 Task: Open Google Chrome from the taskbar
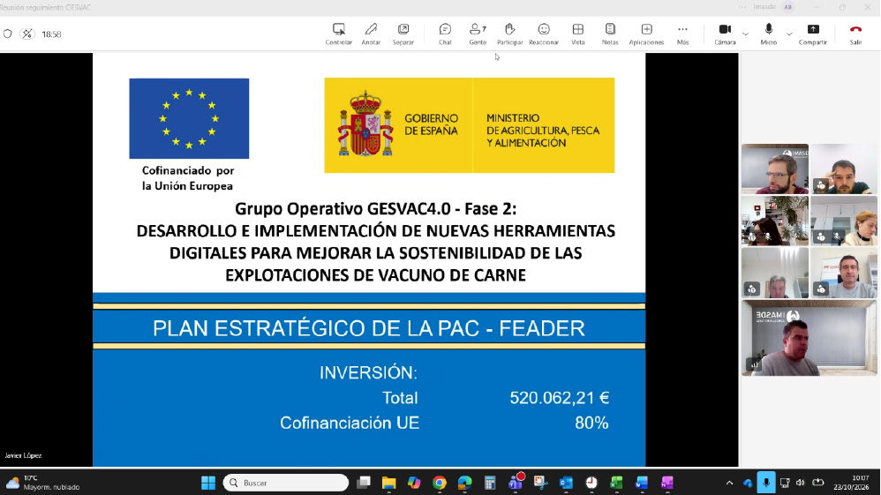click(x=440, y=483)
